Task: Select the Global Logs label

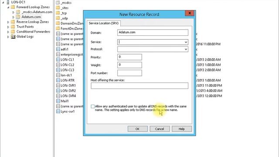Action: click(x=25, y=37)
